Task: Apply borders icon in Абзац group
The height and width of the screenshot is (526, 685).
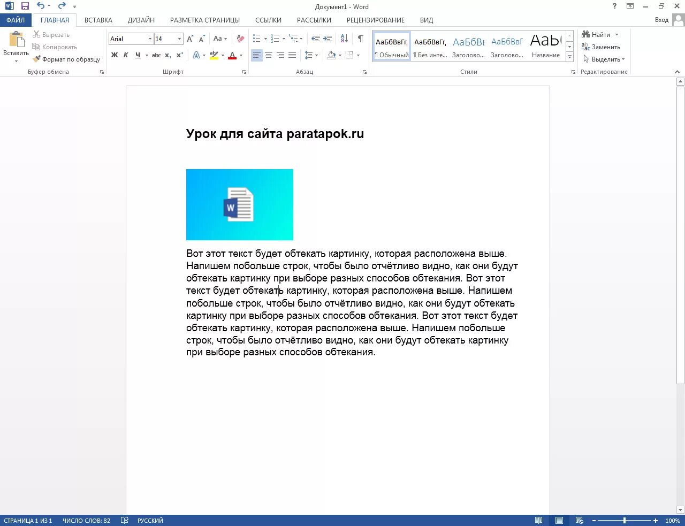Action: pos(349,55)
